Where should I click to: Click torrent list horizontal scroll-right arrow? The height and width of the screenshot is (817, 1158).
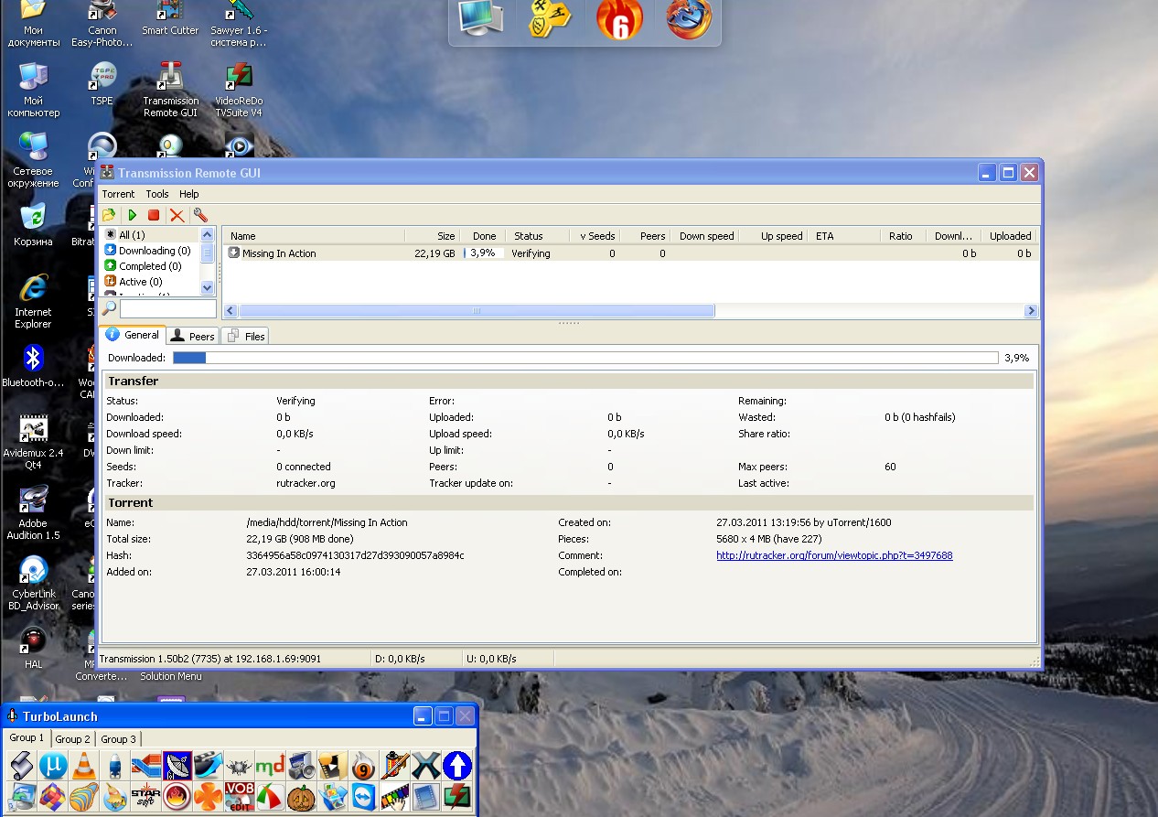point(1032,311)
